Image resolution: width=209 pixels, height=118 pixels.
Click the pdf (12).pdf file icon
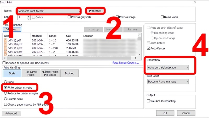pos(5,52)
